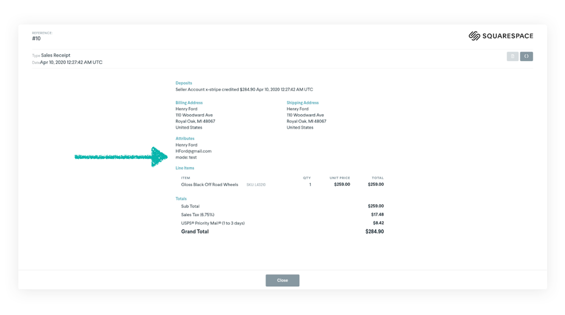The height and width of the screenshot is (315, 565).
Task: Click the mode: test attribute
Action: [186, 157]
